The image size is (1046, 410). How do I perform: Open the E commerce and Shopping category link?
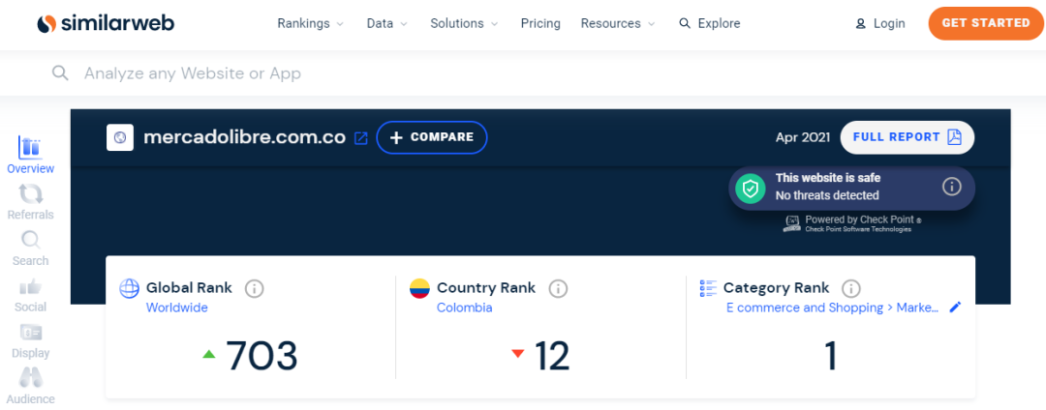pos(833,307)
